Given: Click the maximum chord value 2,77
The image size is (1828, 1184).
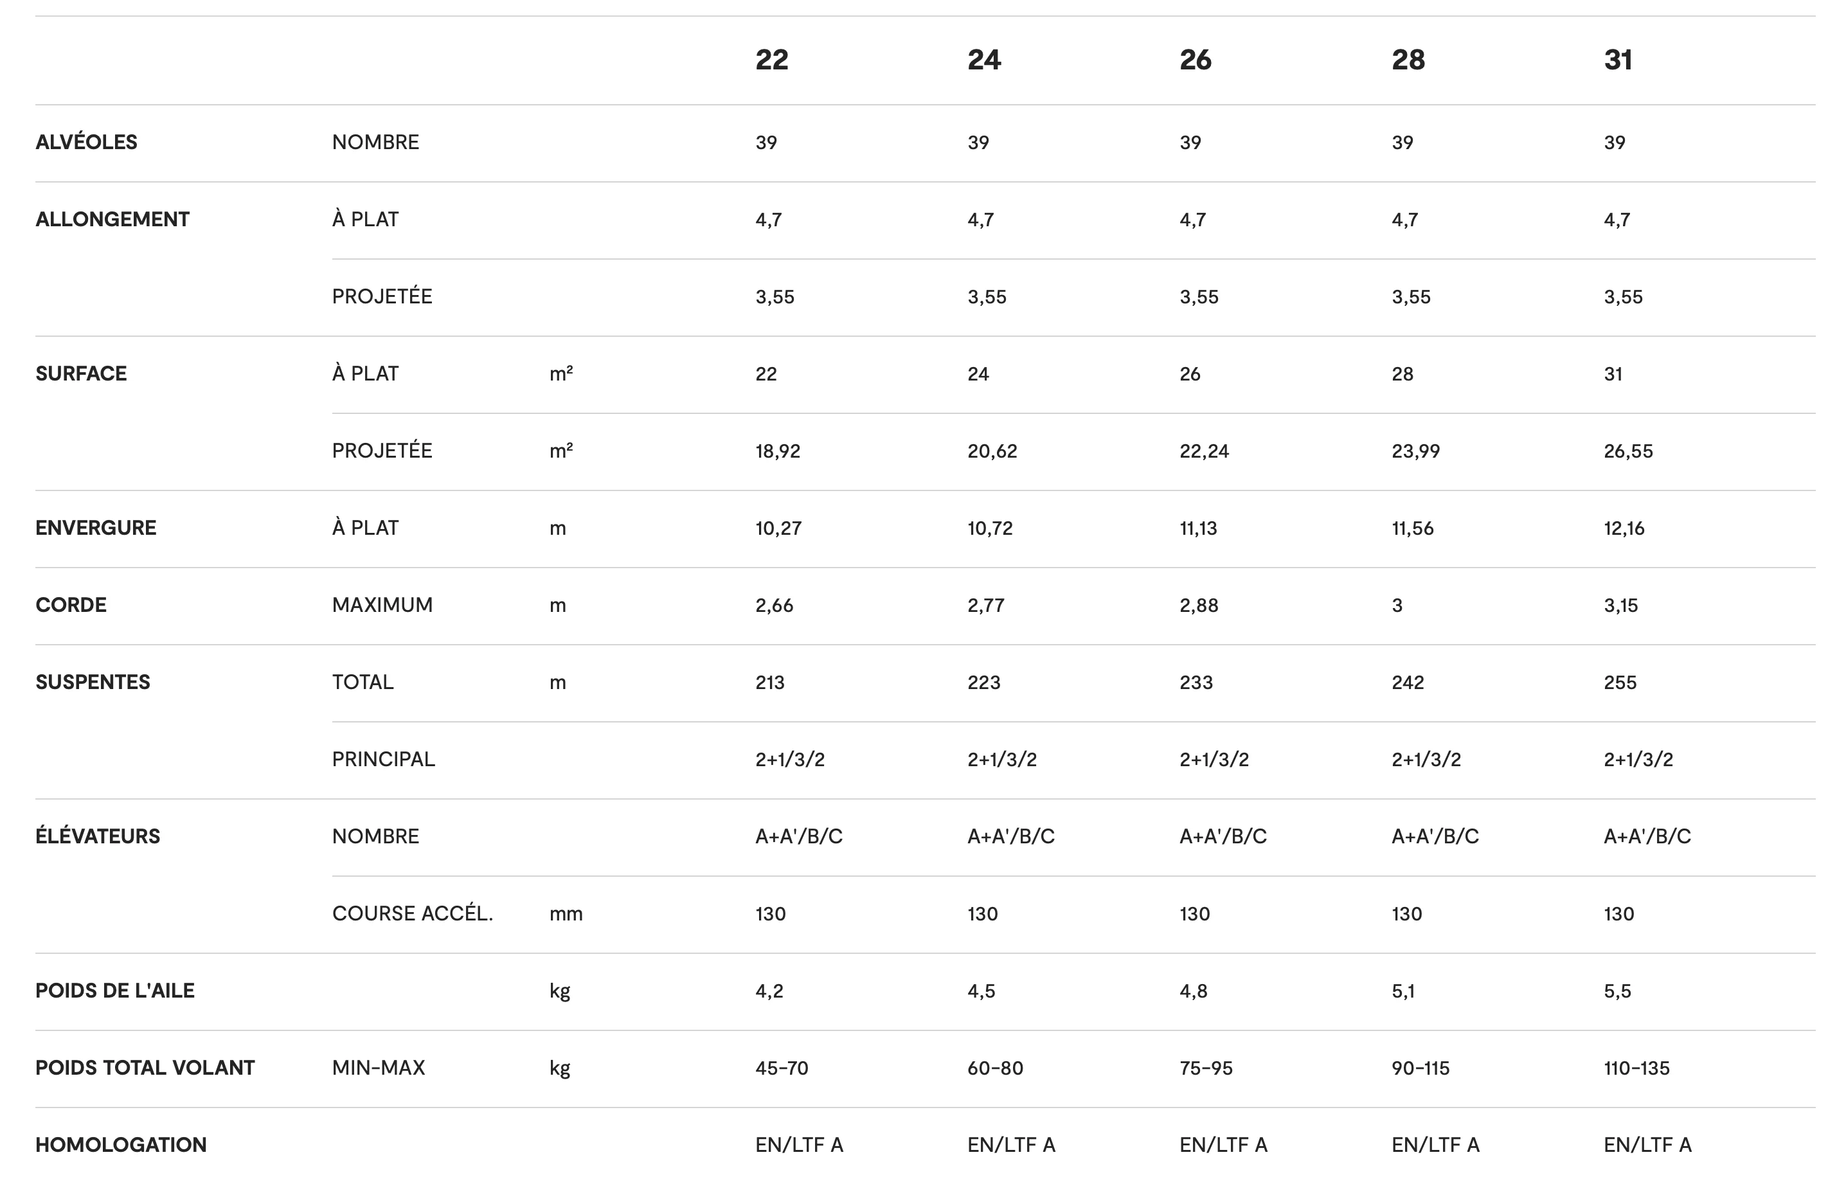Looking at the screenshot, I should (985, 605).
